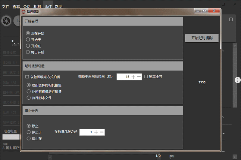Click the scroll down arrow at bottom right
Viewport: 241px width, 160px height.
pyautogui.click(x=235, y=157)
